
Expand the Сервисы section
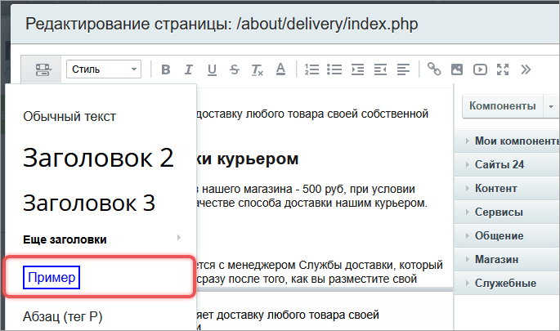click(x=507, y=212)
